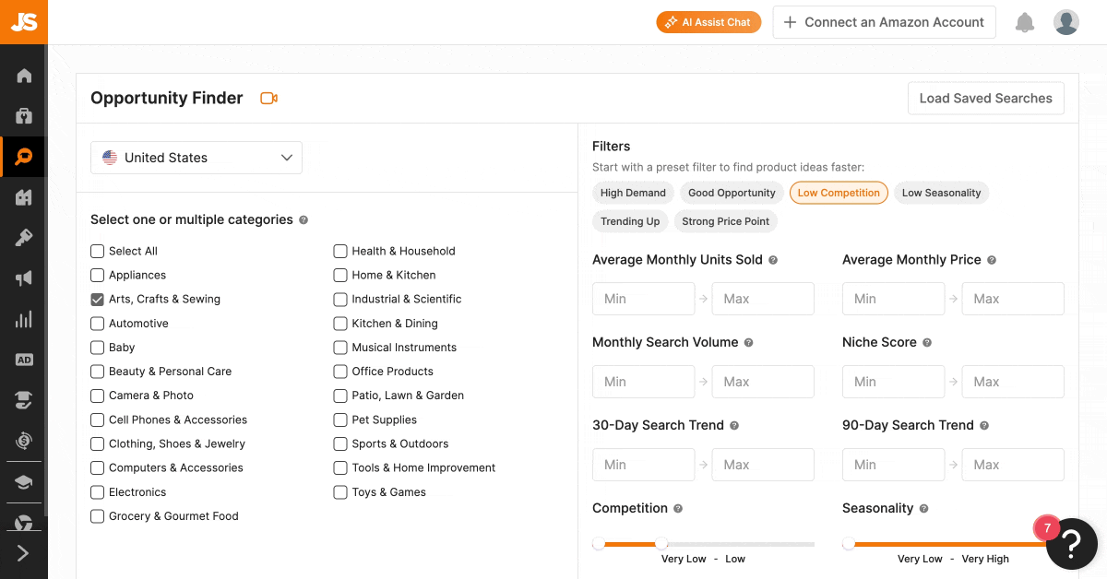Focus 30-Day Search Trend Max field

click(763, 465)
